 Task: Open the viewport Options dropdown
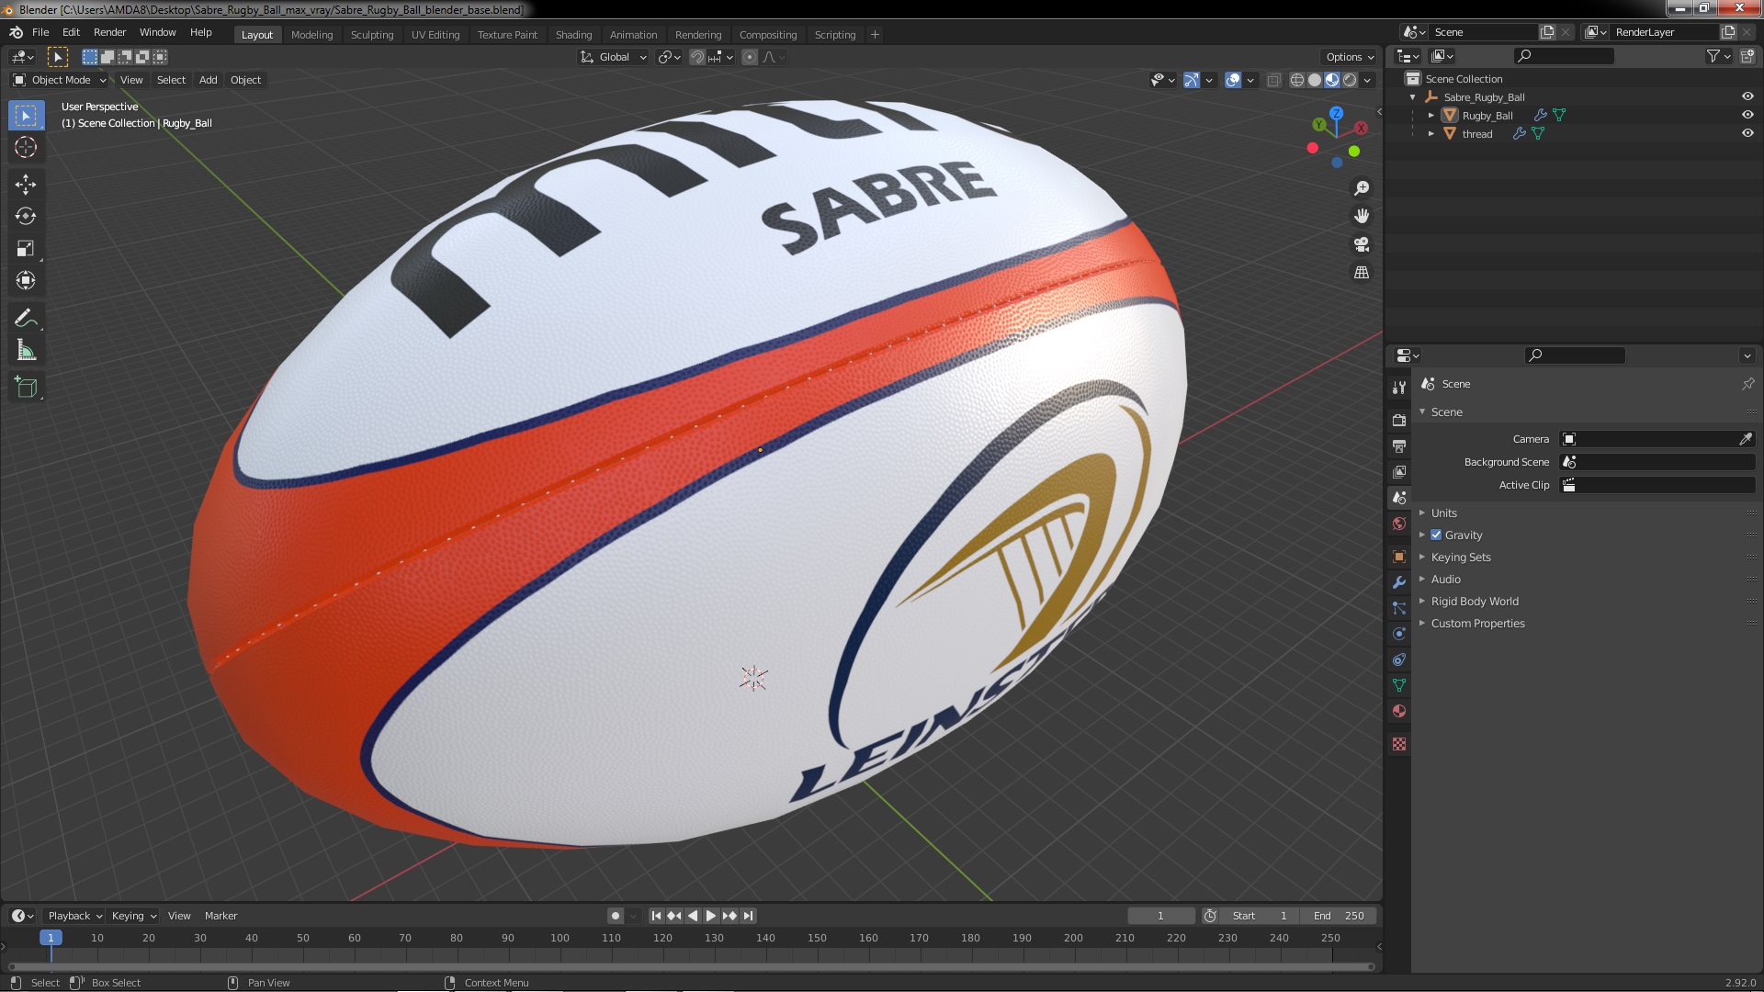[1350, 57]
